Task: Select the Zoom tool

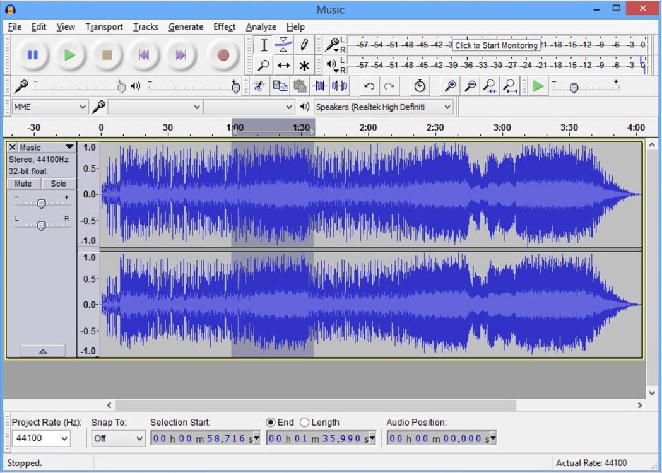Action: point(264,64)
